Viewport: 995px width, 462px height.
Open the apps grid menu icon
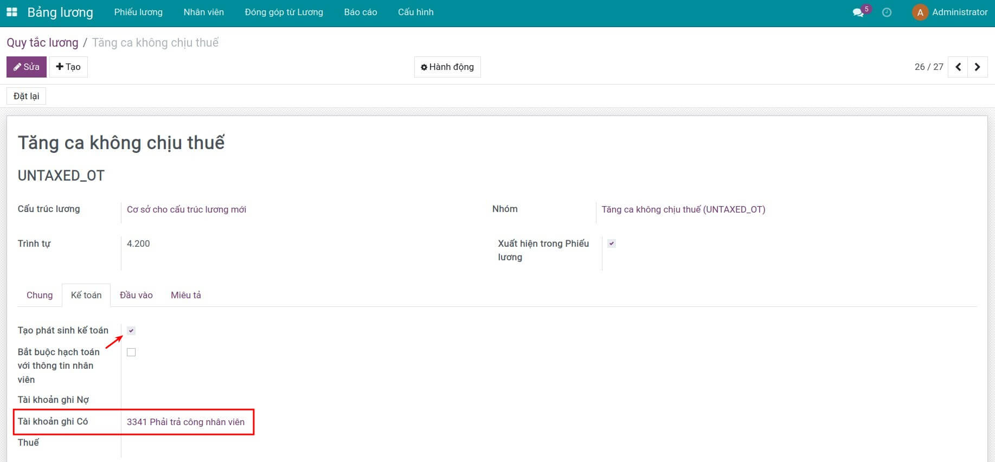point(12,12)
